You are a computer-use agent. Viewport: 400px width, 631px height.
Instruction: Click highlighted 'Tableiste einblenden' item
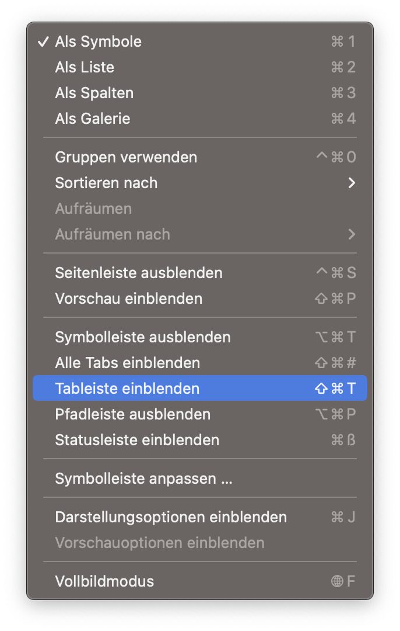(127, 389)
